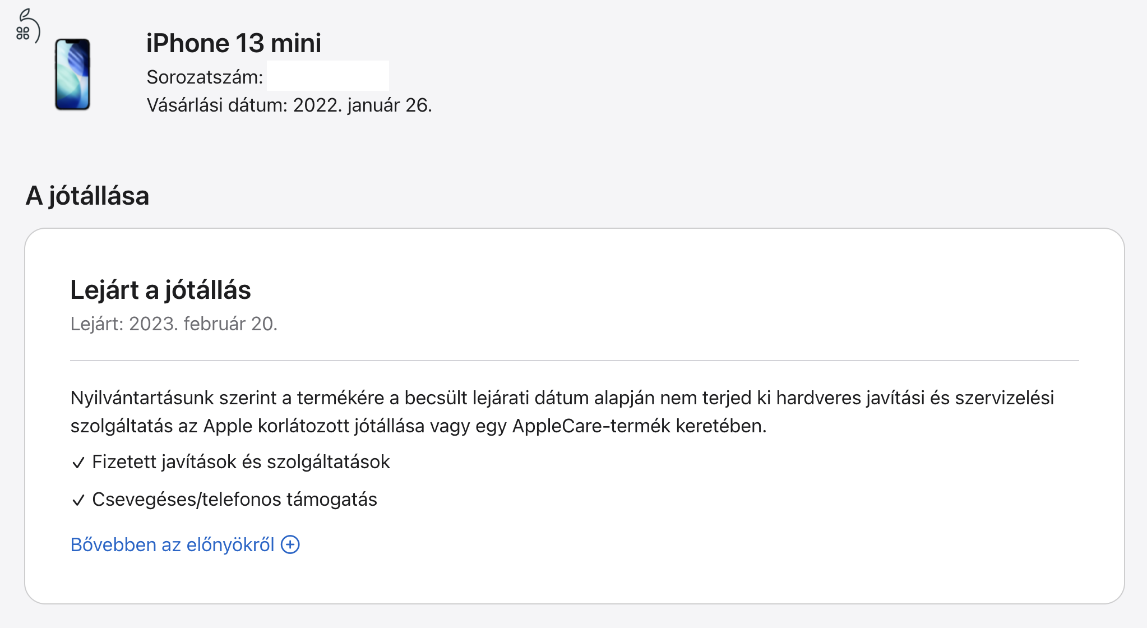Select the Lejárt a jótállás heading
Viewport: 1147px width, 628px height.
tap(161, 290)
